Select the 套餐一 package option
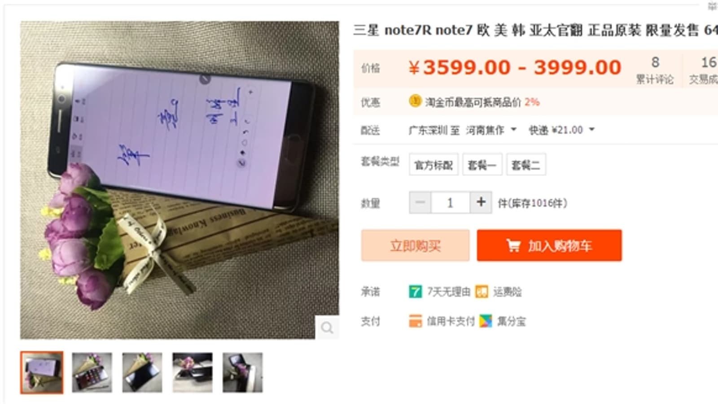 pyautogui.click(x=482, y=165)
